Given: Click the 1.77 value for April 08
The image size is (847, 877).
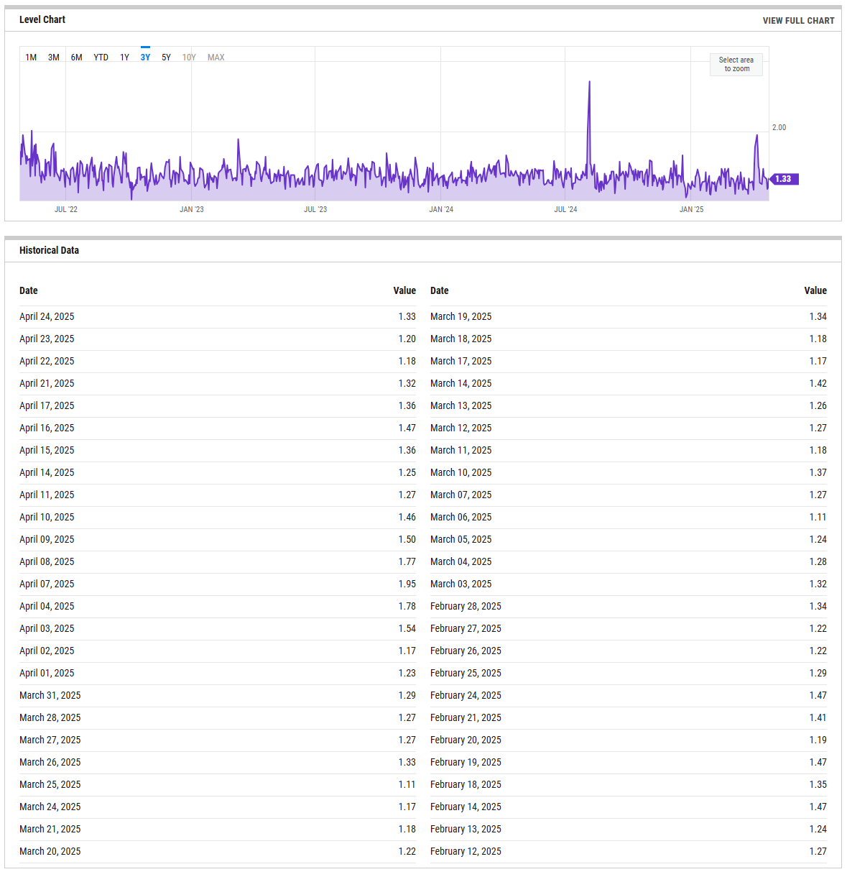Looking at the screenshot, I should click(407, 562).
